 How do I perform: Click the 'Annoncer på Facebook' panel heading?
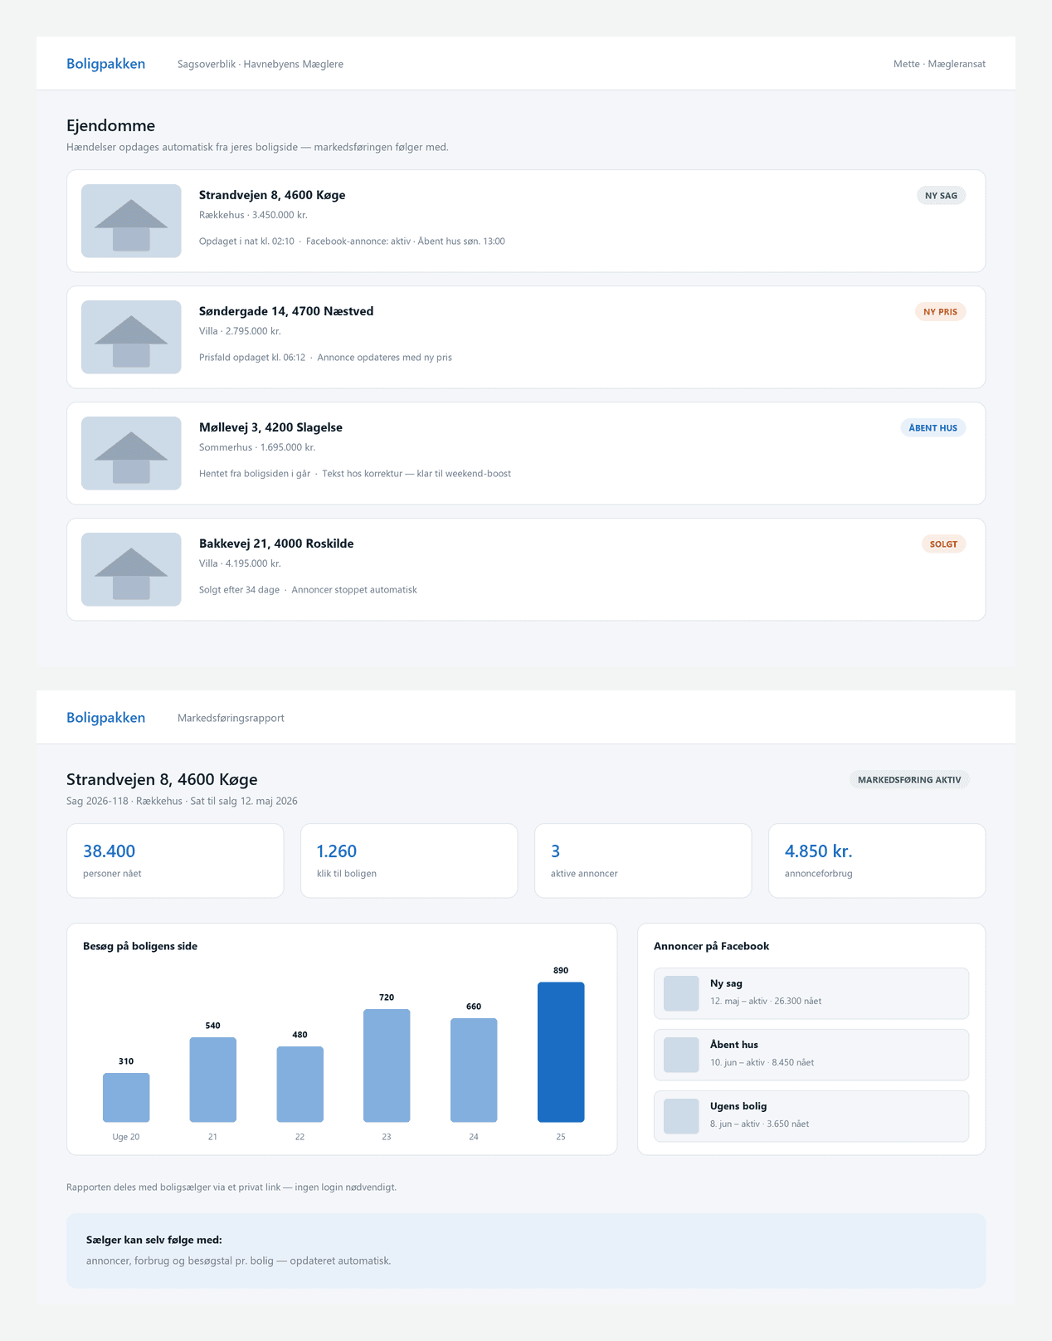pos(711,946)
